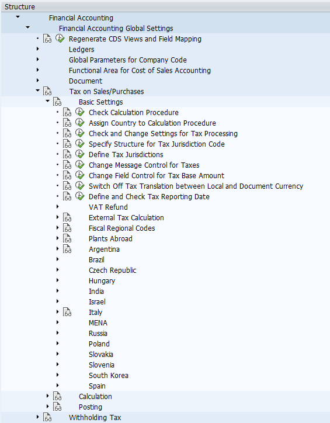
Task: Select the Plants Abroad text
Action: pyautogui.click(x=110, y=239)
